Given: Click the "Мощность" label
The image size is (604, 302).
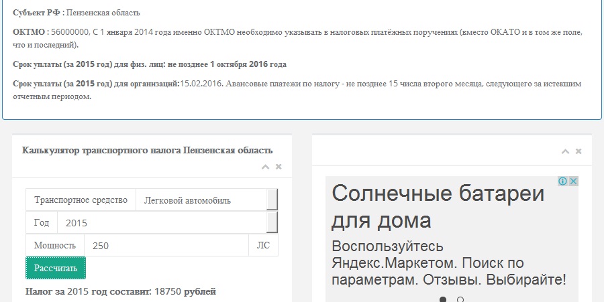Looking at the screenshot, I should [x=55, y=246].
